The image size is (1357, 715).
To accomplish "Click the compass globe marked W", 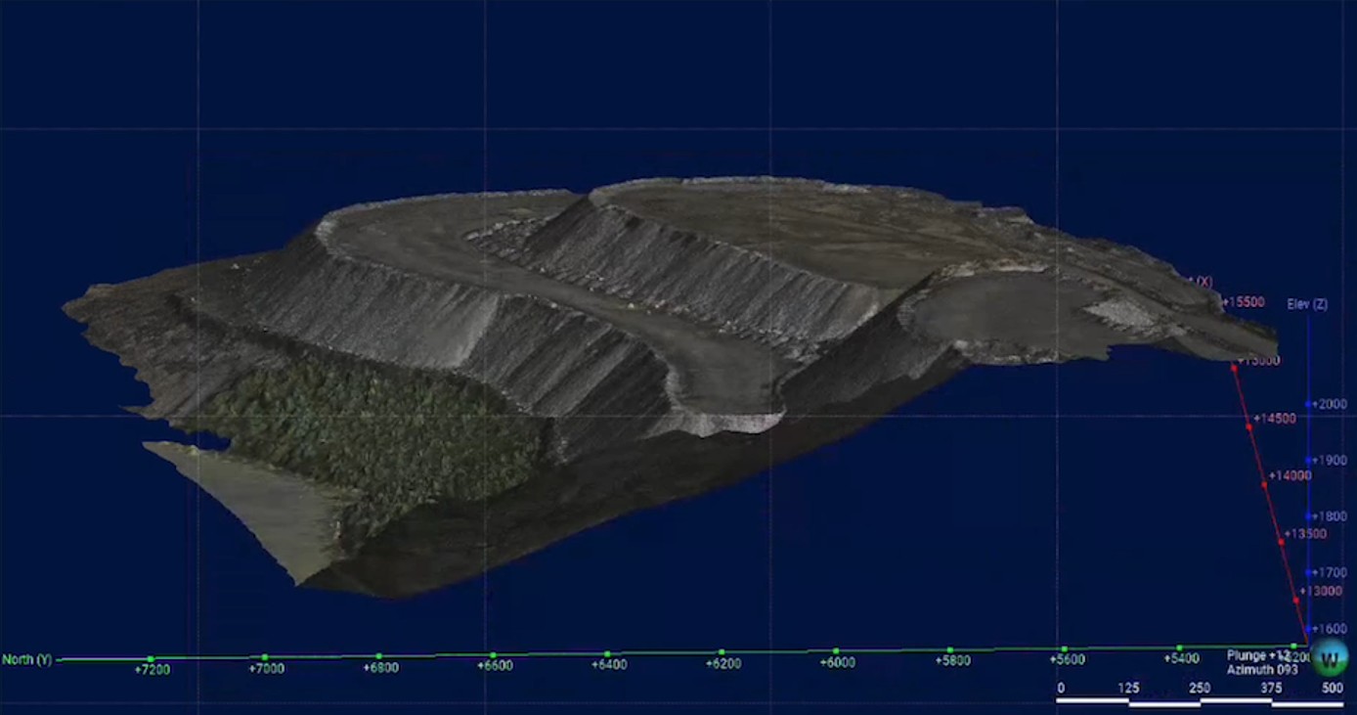I will [x=1329, y=659].
